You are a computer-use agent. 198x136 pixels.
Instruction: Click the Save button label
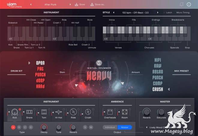[82, 4]
